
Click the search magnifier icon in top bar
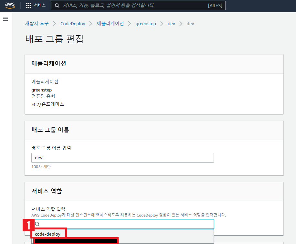(x=57, y=5)
